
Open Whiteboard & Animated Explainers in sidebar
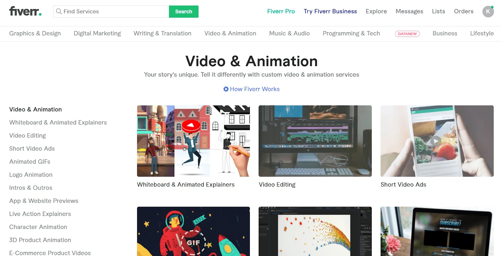coord(58,123)
